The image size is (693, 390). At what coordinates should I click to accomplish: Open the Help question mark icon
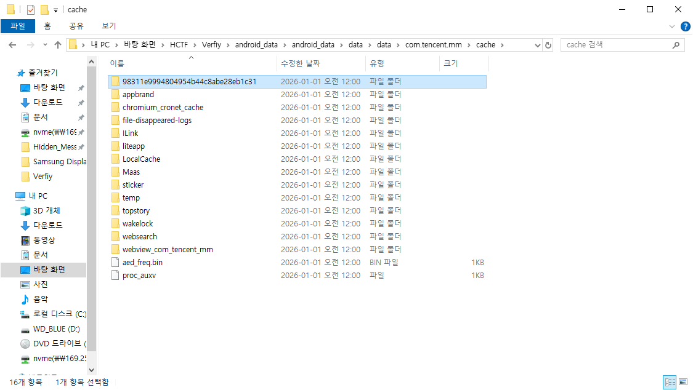[x=684, y=26]
